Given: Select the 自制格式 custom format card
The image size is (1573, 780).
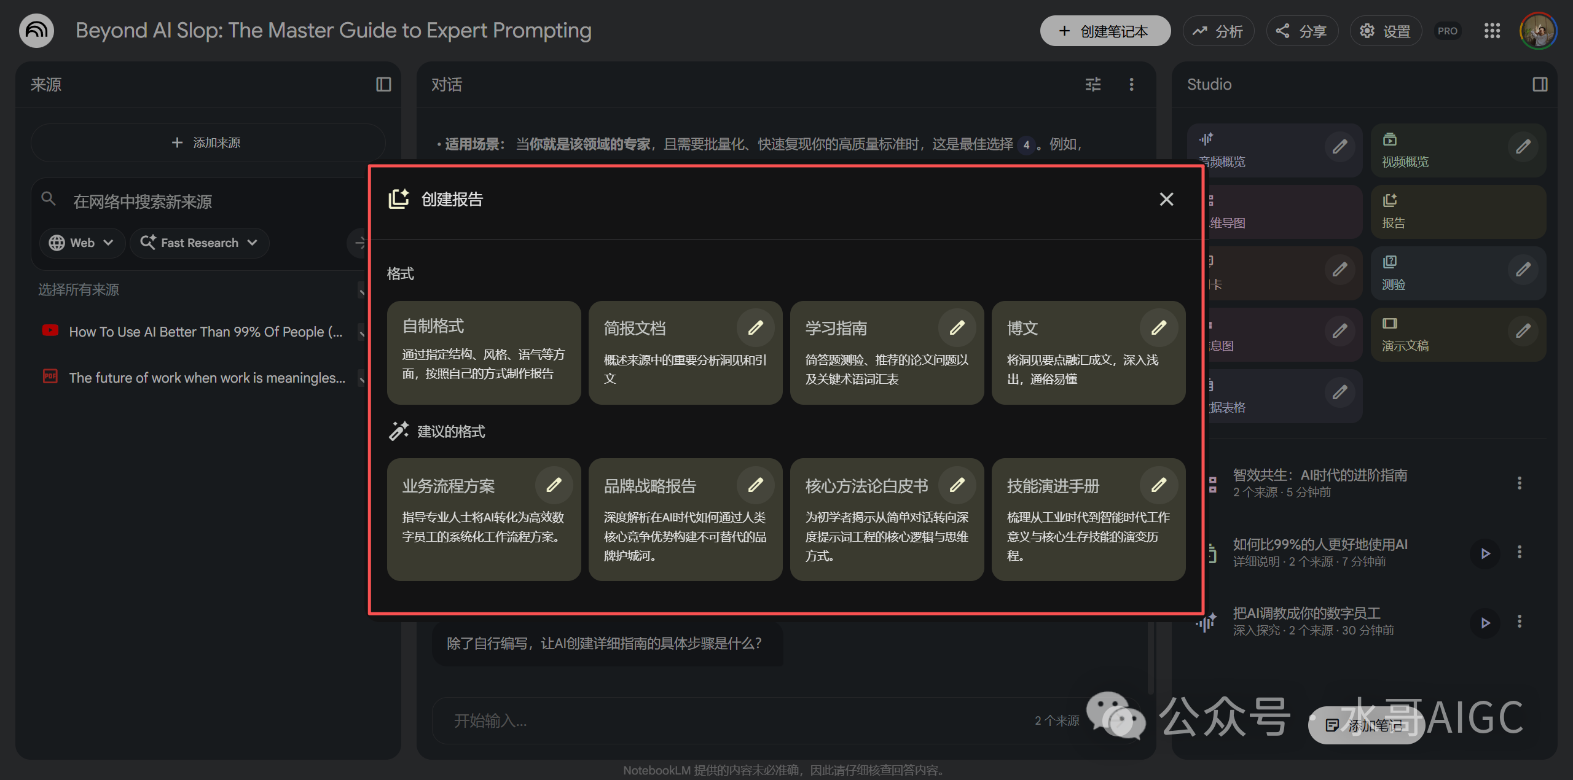Looking at the screenshot, I should click(x=484, y=352).
